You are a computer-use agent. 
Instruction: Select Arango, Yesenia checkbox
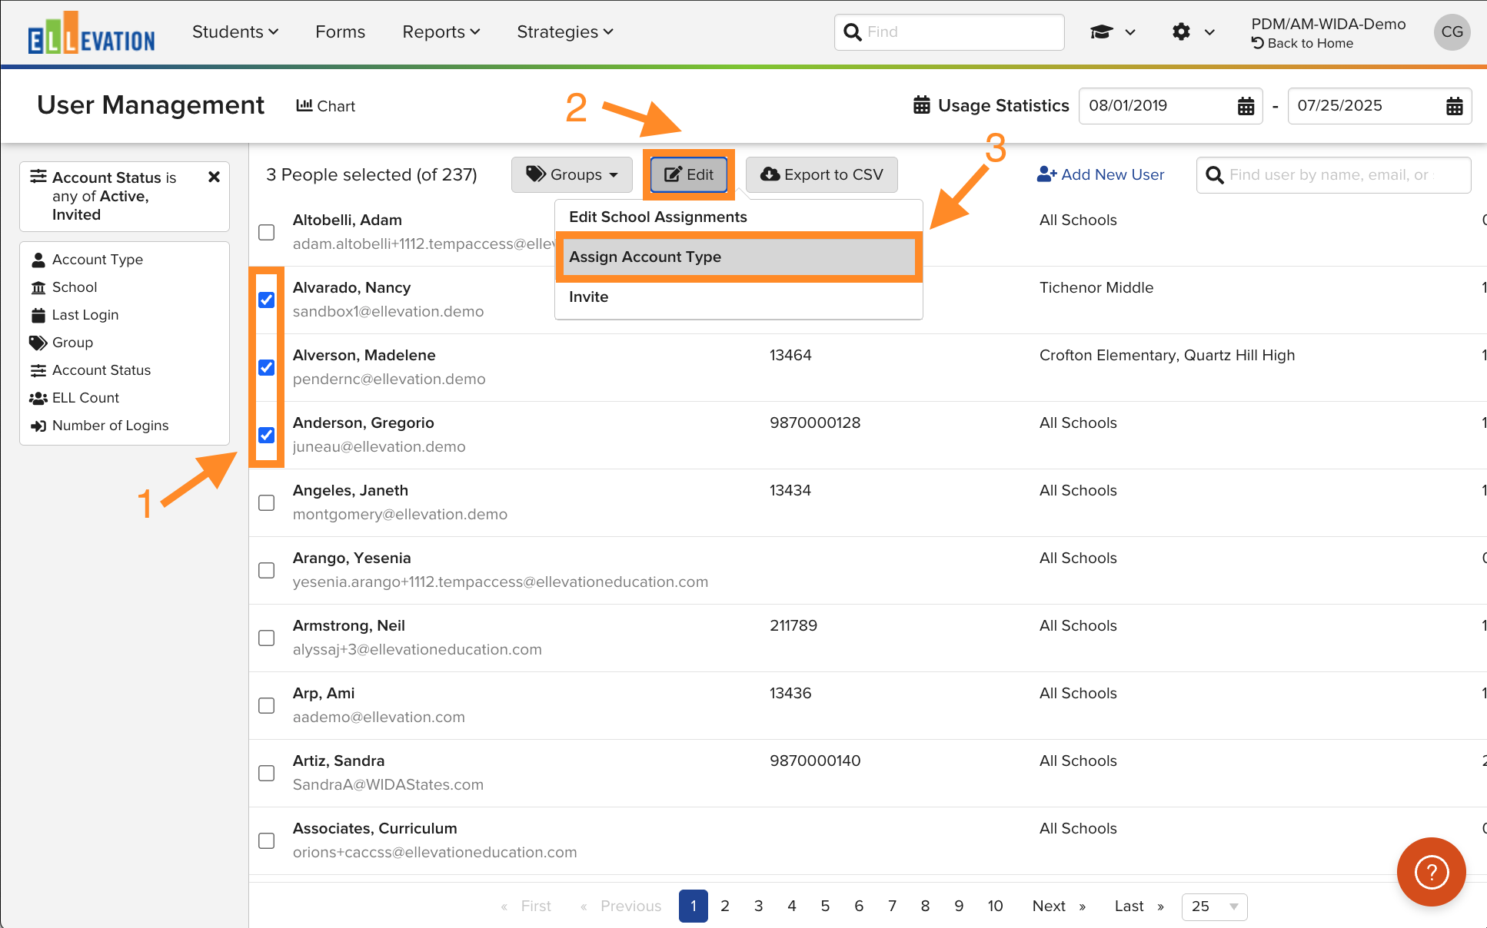[x=267, y=570]
